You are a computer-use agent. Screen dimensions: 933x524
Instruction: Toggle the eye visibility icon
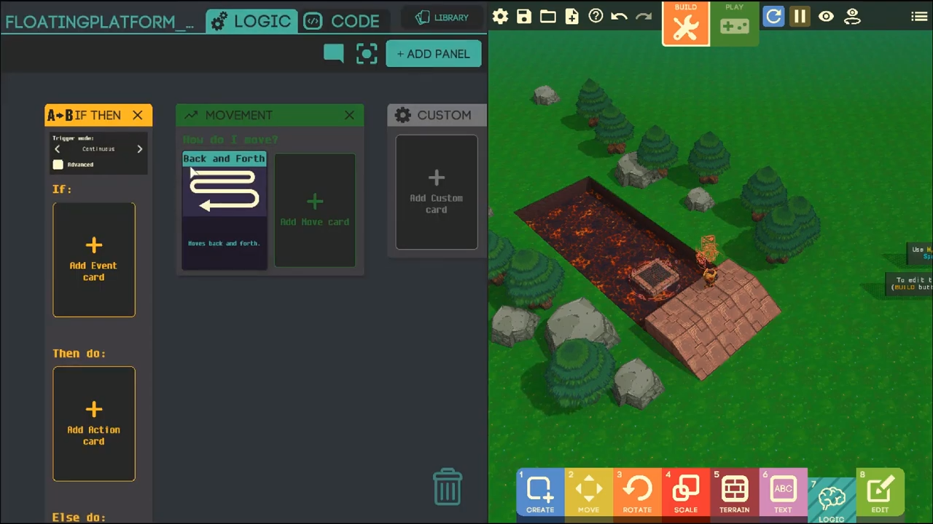tap(826, 16)
